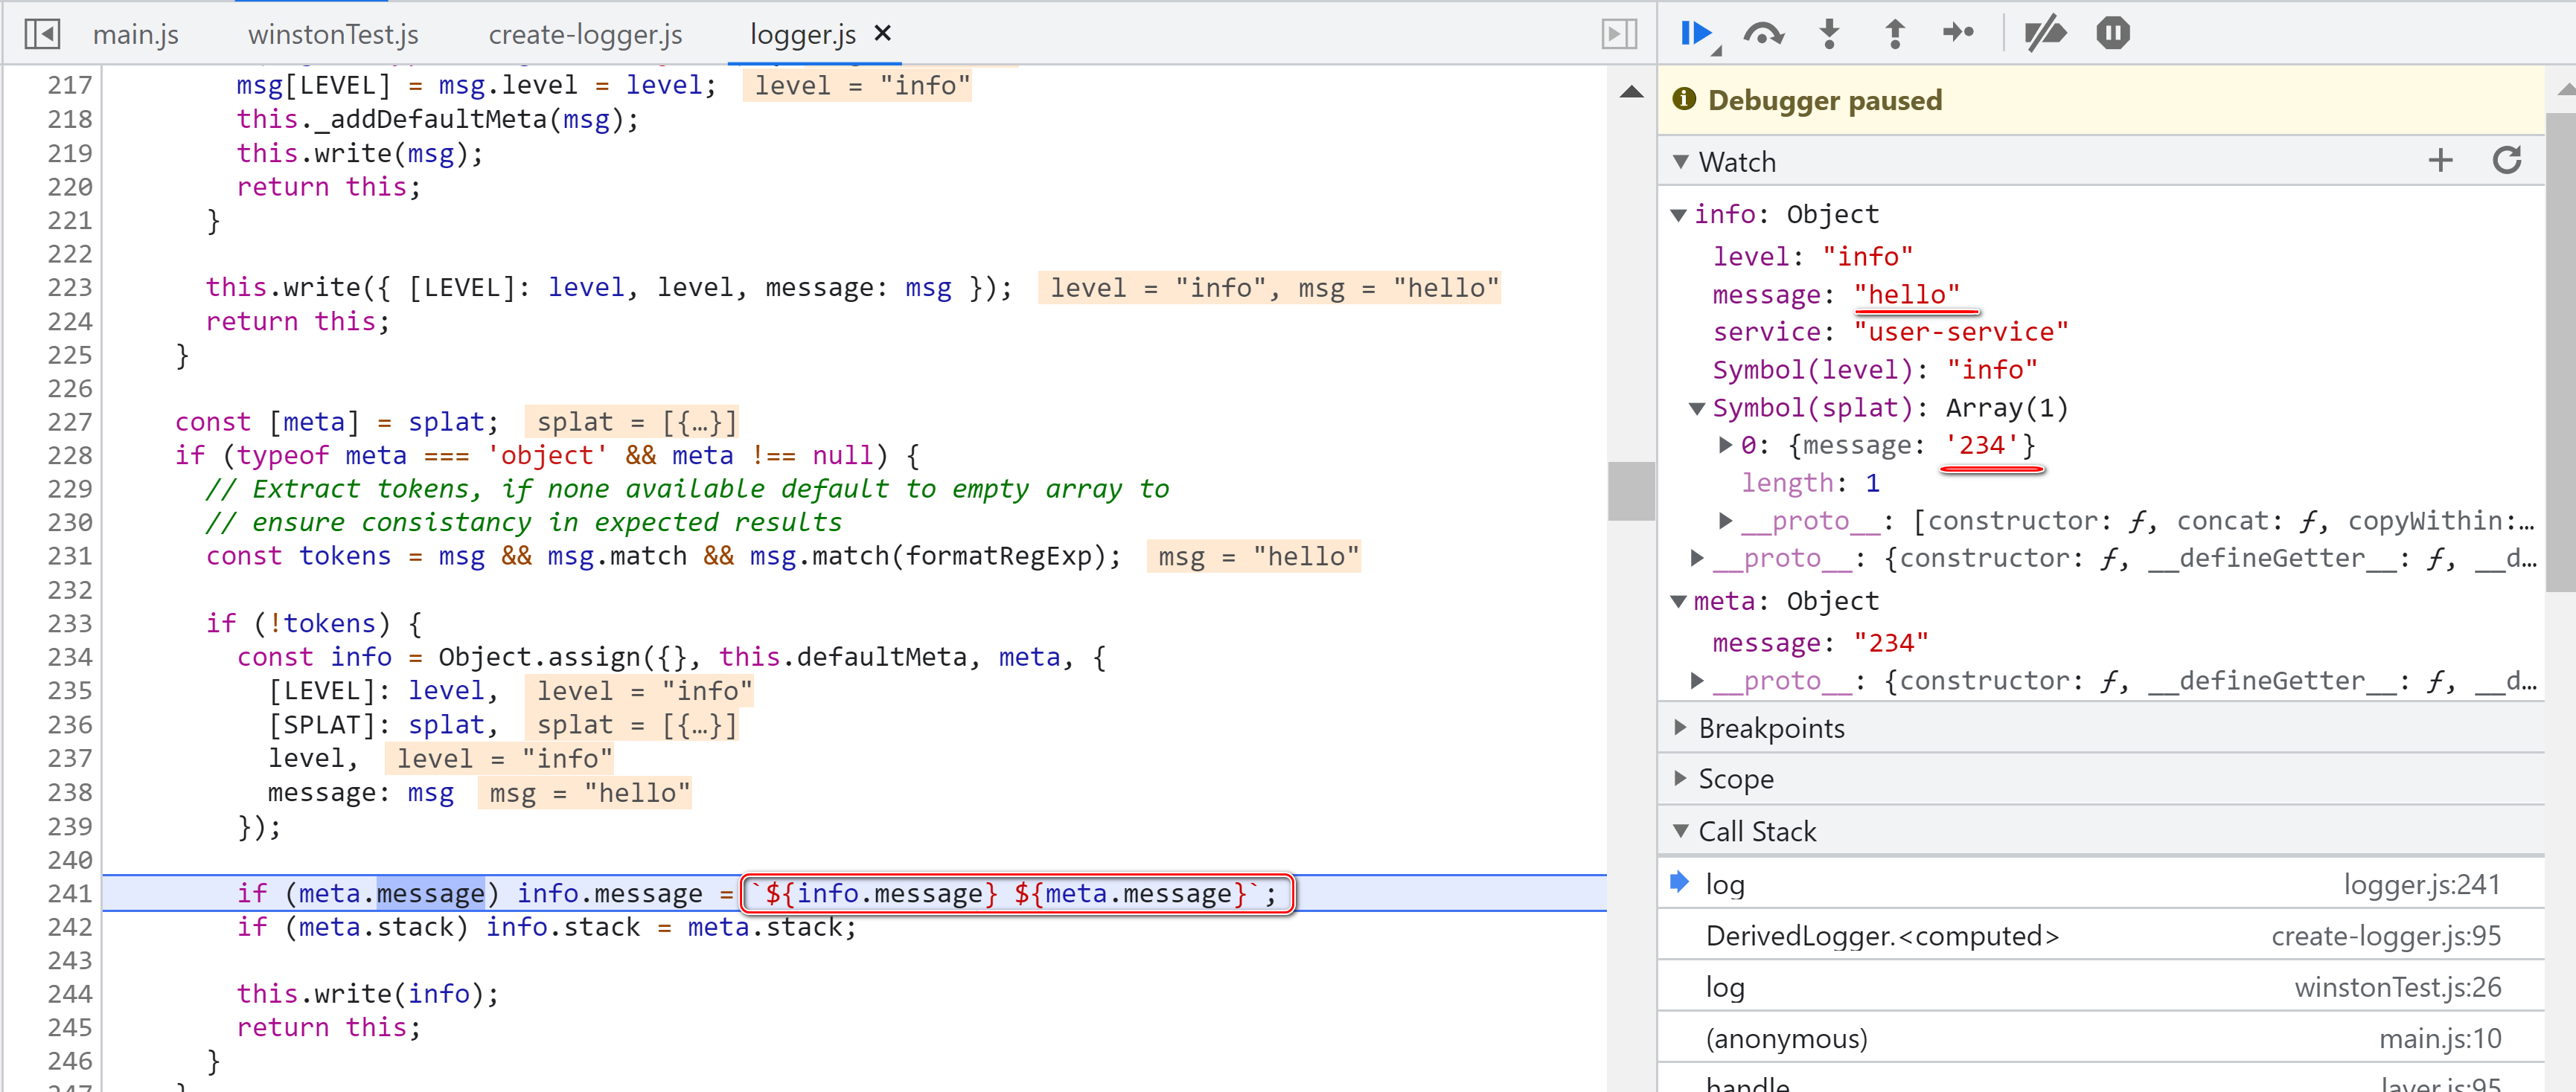
Task: Step out of current function
Action: click(x=1894, y=34)
